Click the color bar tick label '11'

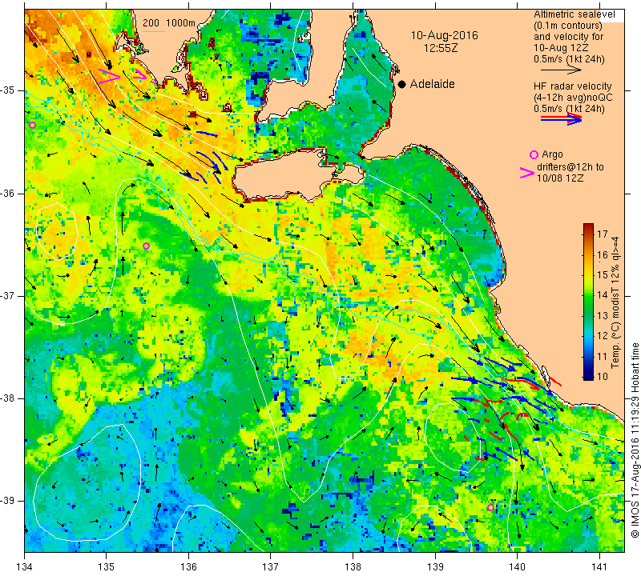603,356
